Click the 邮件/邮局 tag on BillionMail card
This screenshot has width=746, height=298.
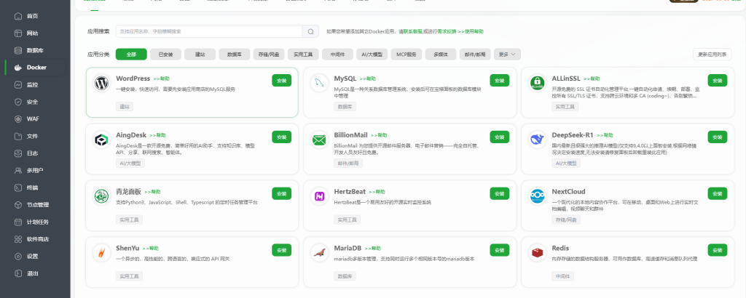tap(348, 164)
